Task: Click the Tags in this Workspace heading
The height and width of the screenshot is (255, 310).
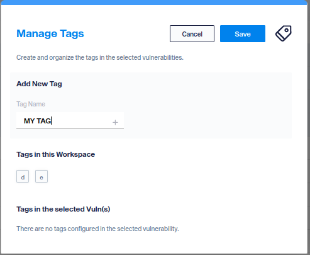Action: [56, 154]
